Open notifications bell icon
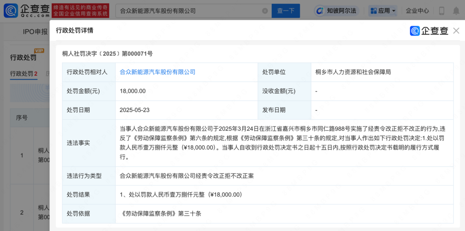Image resolution: width=465 pixels, height=231 pixels. 456,11
